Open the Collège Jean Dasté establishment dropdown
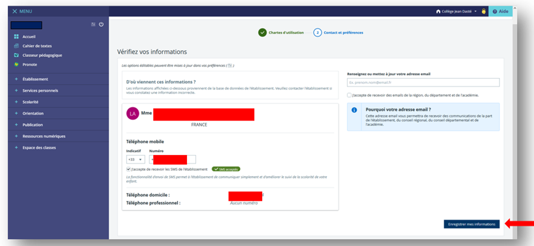 coord(457,11)
